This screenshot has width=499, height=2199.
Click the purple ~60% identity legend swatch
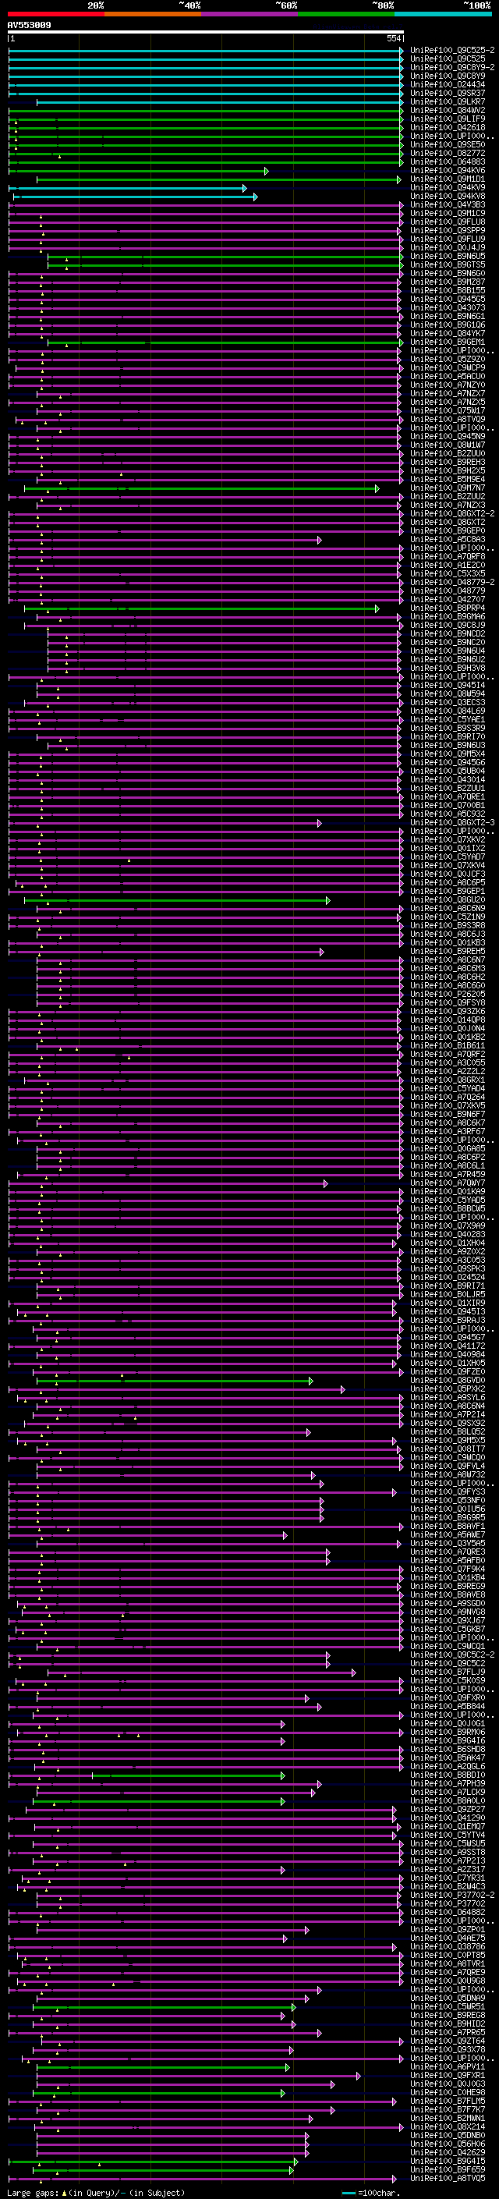pyautogui.click(x=249, y=14)
